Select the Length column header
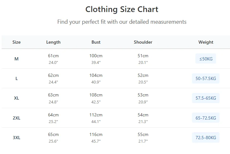The width and height of the screenshot is (230, 154). [53, 42]
